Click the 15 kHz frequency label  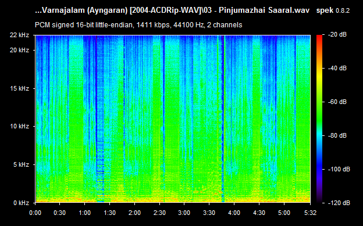click(19, 88)
